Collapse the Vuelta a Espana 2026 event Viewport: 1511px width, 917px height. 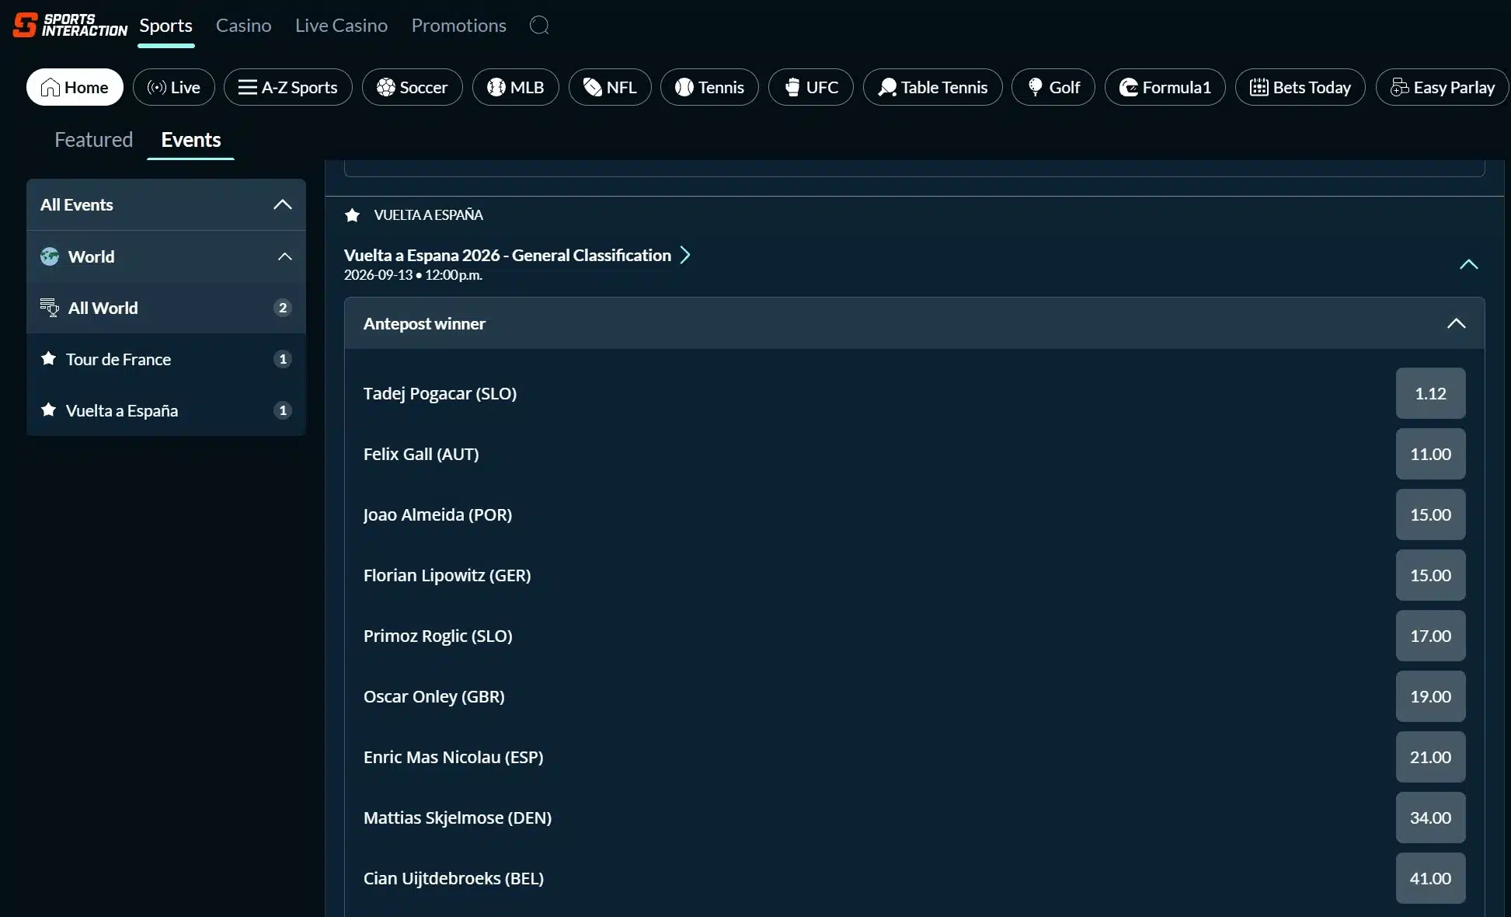1468,264
